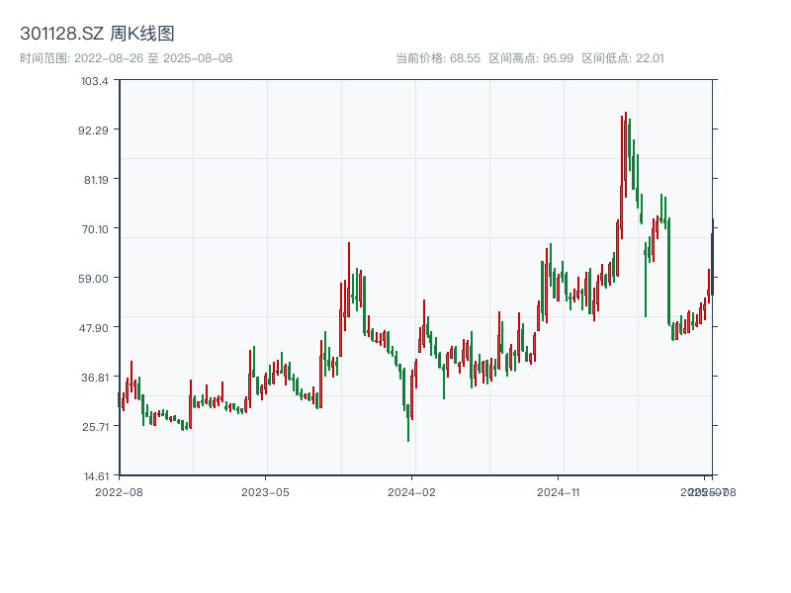The image size is (791, 593).
Task: Click the 103.4 y-axis label
Action: (95, 80)
